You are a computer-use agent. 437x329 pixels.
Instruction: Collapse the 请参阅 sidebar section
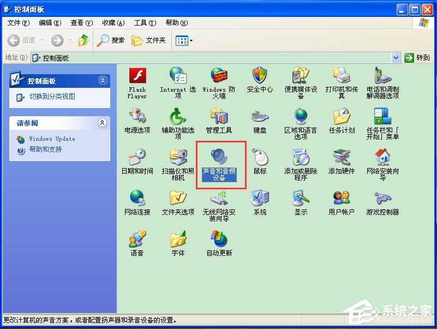coord(102,123)
